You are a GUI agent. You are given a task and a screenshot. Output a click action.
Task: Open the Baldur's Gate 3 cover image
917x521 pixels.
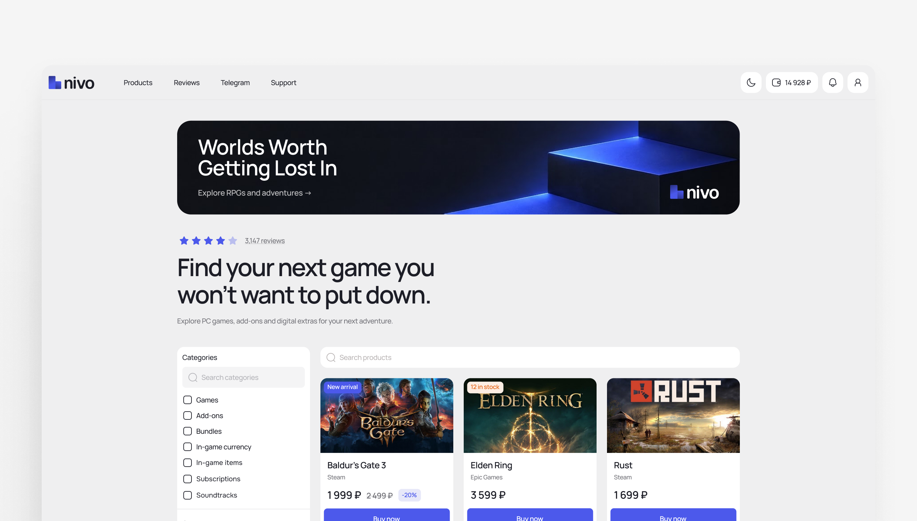387,416
